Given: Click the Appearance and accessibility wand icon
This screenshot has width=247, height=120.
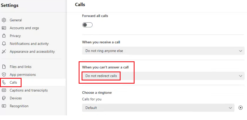Looking at the screenshot, I should click(x=4, y=51).
